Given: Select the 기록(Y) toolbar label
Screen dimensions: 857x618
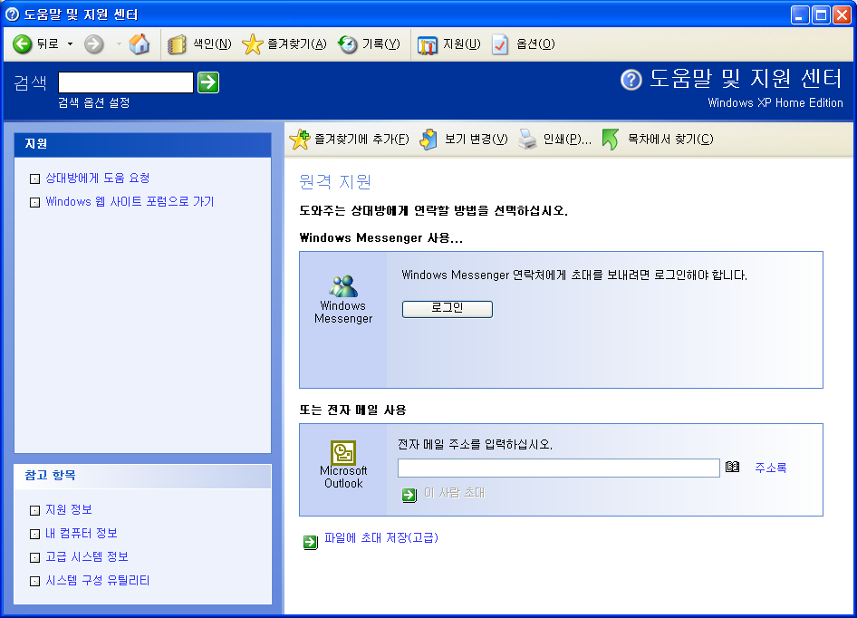Looking at the screenshot, I should [381, 43].
